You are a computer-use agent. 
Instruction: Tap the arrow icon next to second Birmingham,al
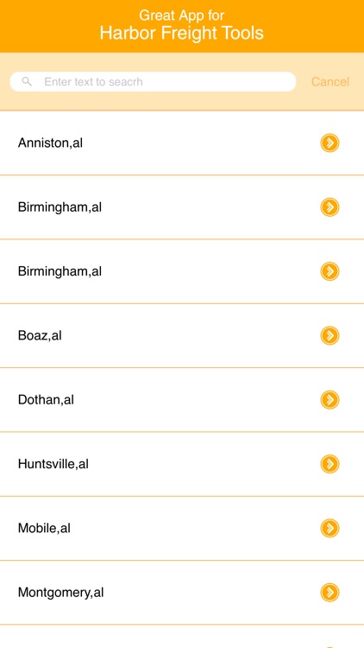pyautogui.click(x=329, y=271)
